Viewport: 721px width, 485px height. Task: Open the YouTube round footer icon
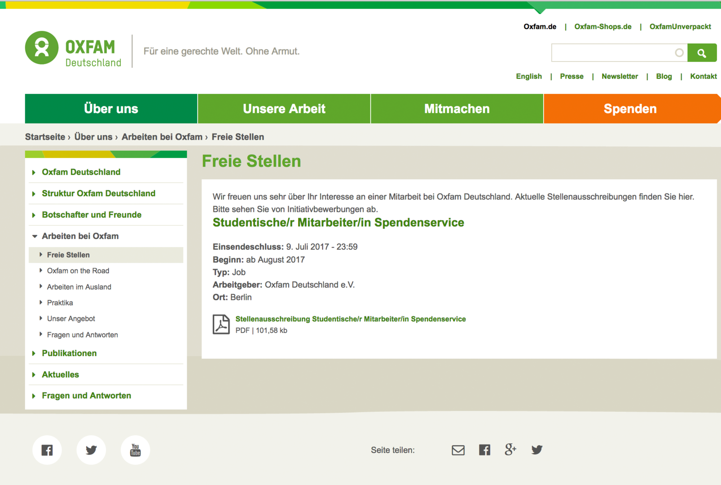[x=135, y=450]
